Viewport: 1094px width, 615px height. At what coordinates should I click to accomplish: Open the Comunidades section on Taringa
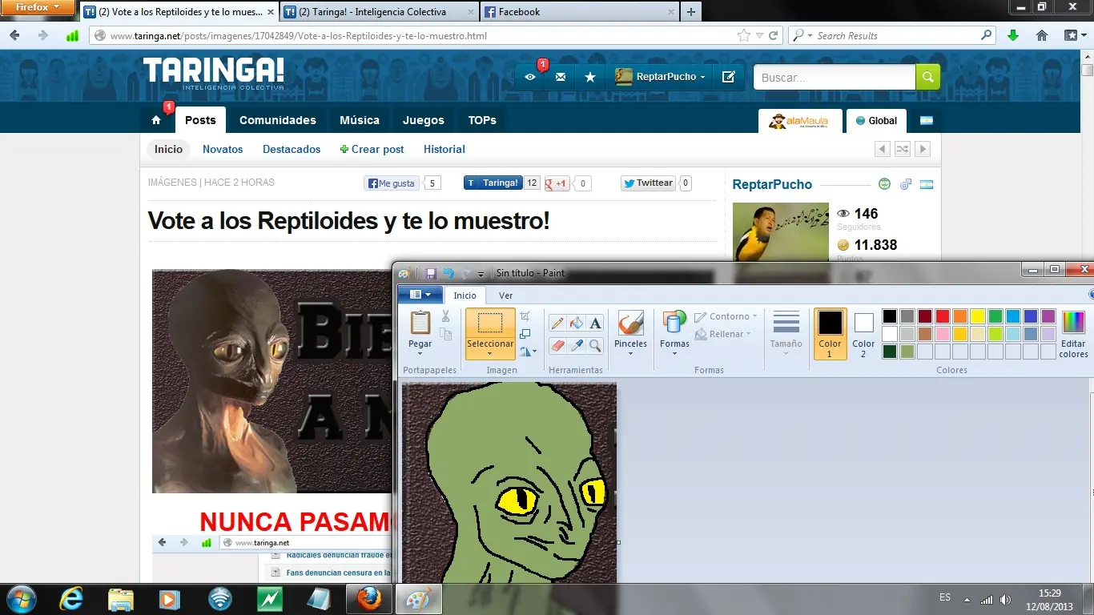(278, 120)
